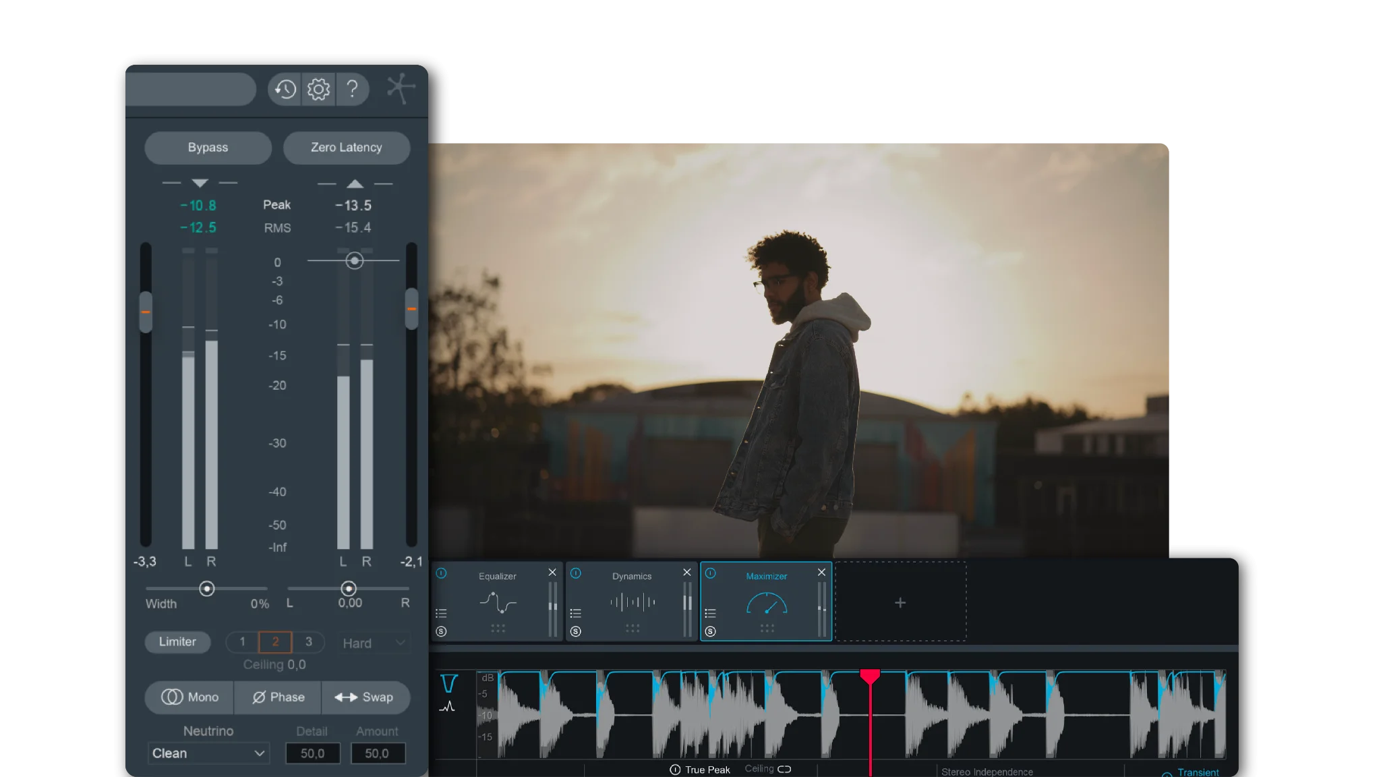
Task: Solo the Dynamics module
Action: pyautogui.click(x=575, y=631)
